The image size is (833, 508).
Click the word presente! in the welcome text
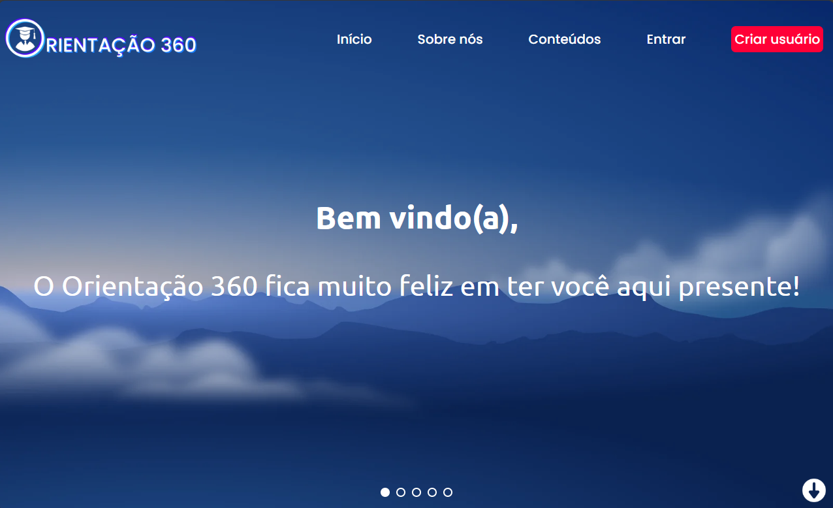(x=739, y=288)
